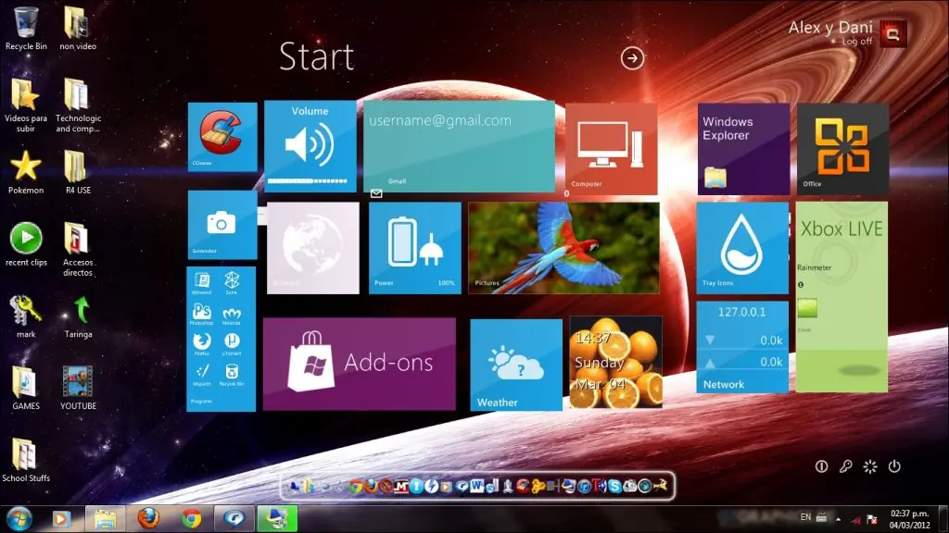Select the Accesos directos desktop icon
Screen dimensions: 949x533
(78, 249)
